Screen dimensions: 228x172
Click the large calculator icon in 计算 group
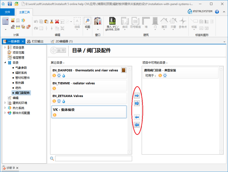click(5, 21)
